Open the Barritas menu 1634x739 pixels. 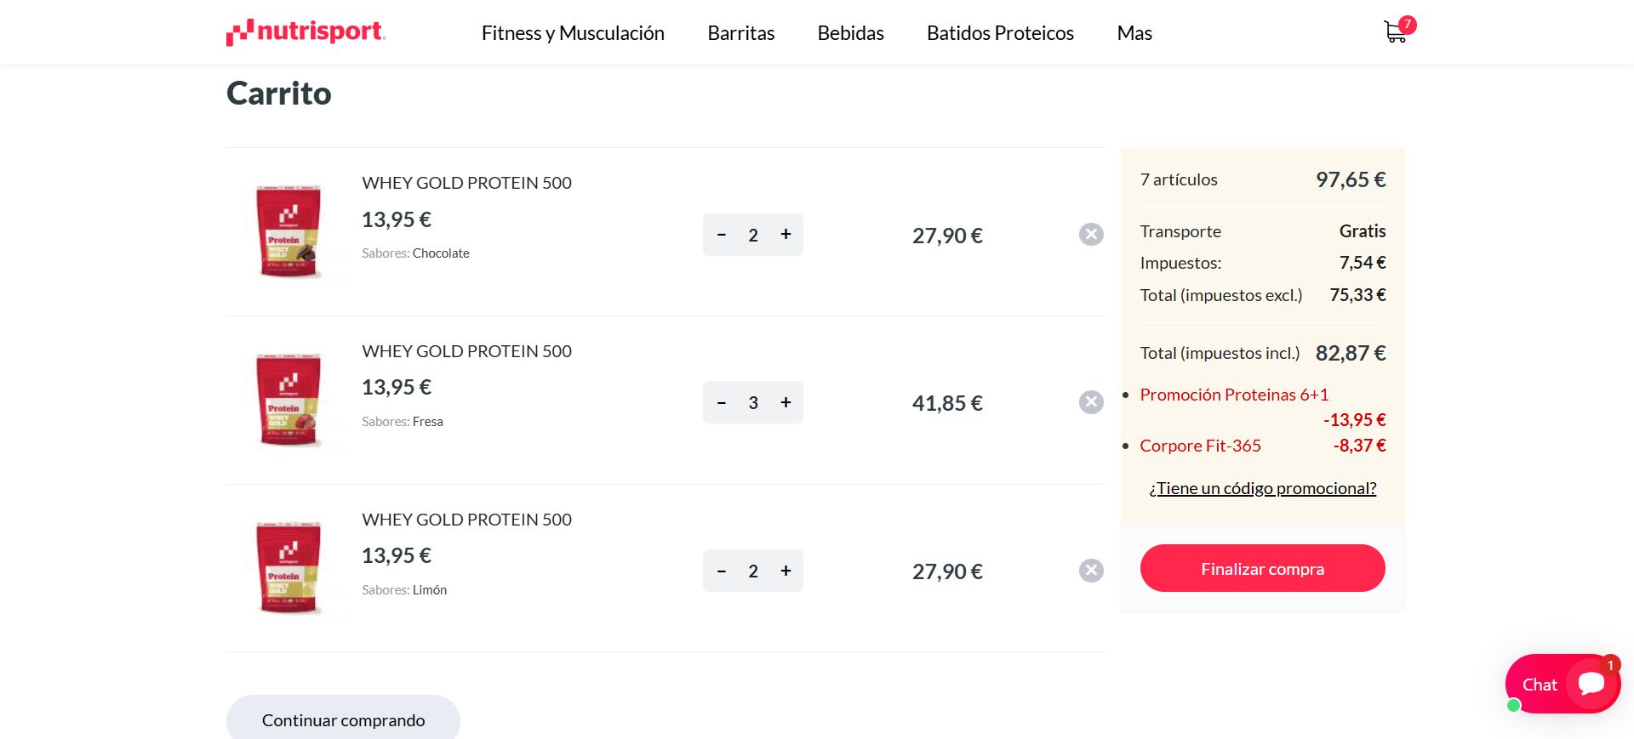[x=740, y=33]
